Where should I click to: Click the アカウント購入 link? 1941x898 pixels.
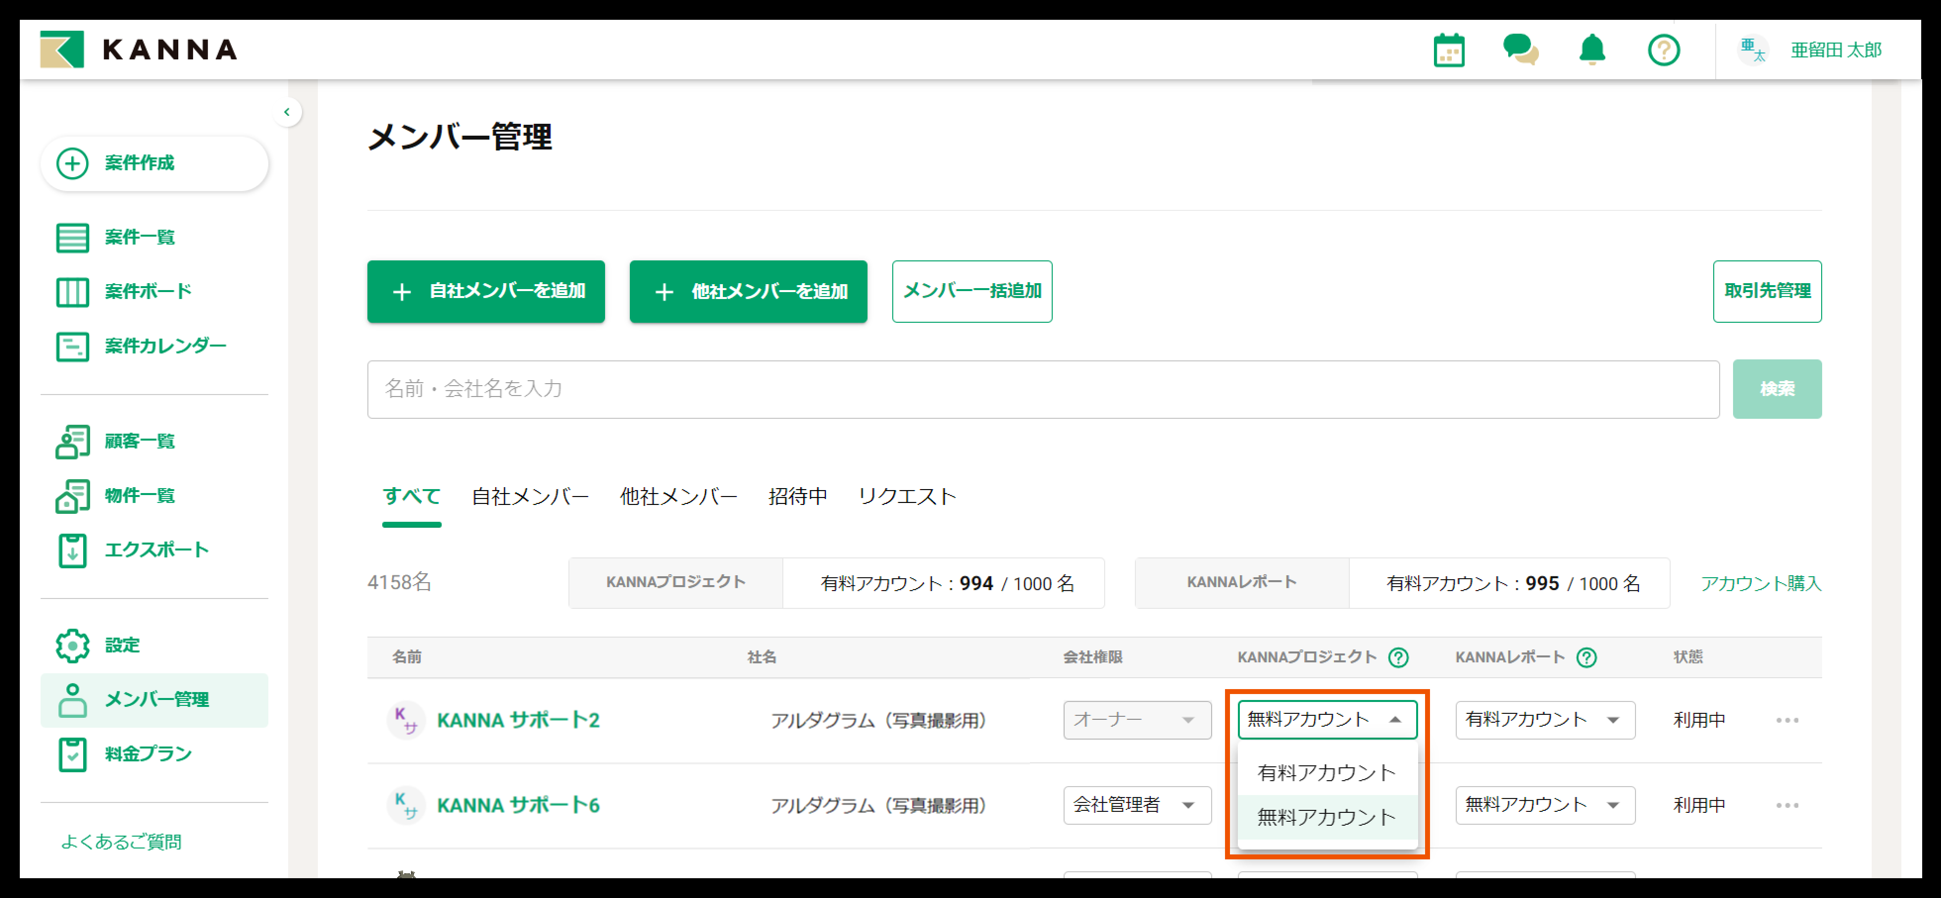click(1760, 583)
